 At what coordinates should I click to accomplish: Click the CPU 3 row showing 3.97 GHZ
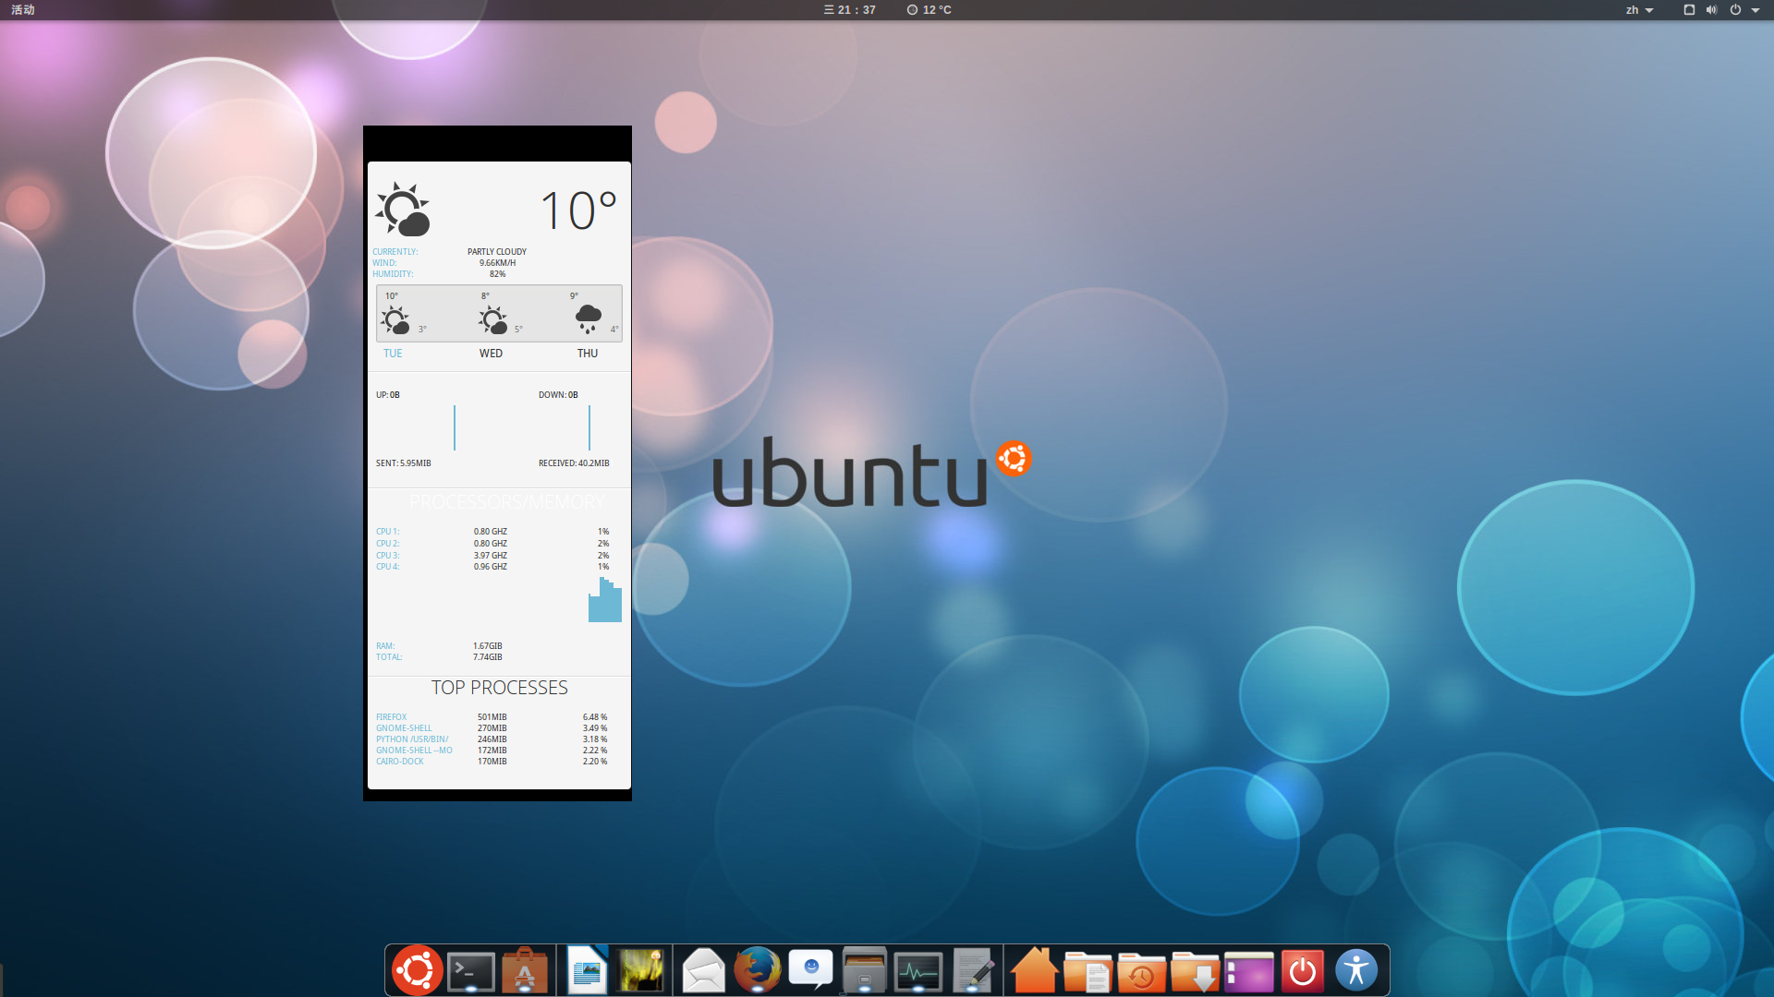492,556
